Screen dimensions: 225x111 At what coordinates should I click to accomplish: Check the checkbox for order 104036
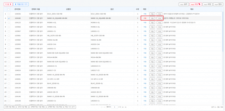(9, 14)
